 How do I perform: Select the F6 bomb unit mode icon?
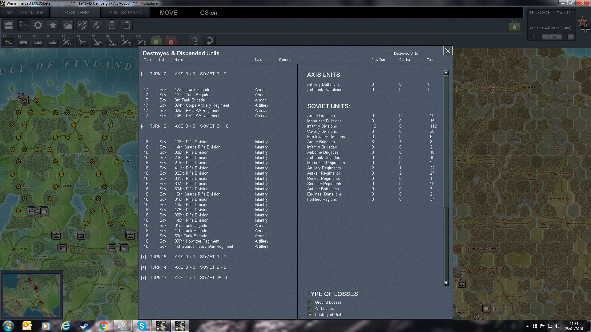pyautogui.click(x=82, y=42)
